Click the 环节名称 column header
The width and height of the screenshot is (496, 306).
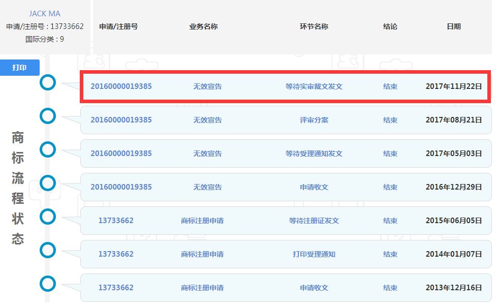(314, 26)
